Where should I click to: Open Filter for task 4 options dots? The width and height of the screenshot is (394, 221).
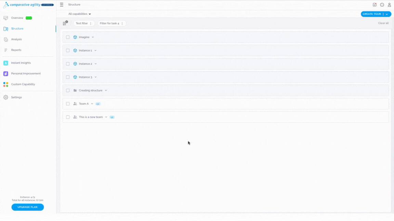(x=122, y=23)
